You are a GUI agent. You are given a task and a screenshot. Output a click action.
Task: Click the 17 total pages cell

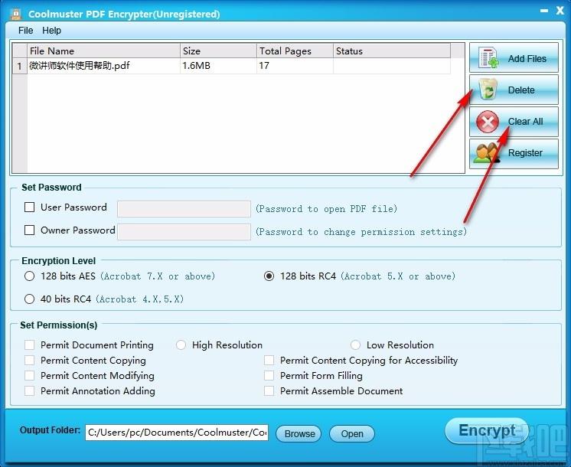(295, 66)
